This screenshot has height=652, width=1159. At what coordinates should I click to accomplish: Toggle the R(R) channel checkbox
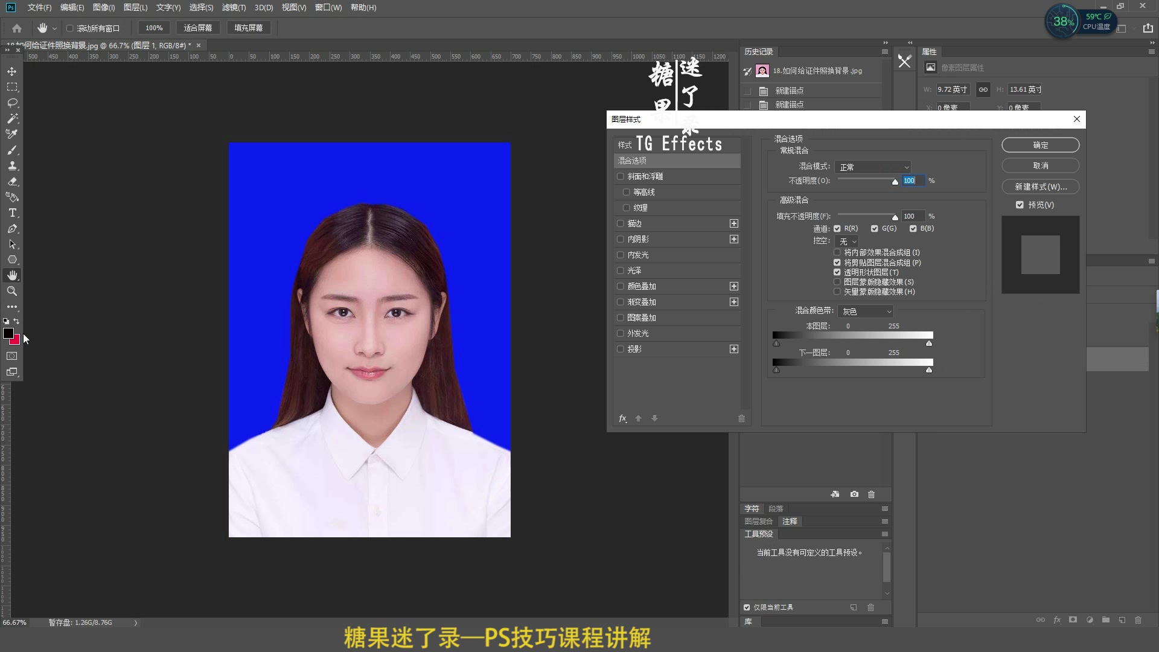click(837, 229)
